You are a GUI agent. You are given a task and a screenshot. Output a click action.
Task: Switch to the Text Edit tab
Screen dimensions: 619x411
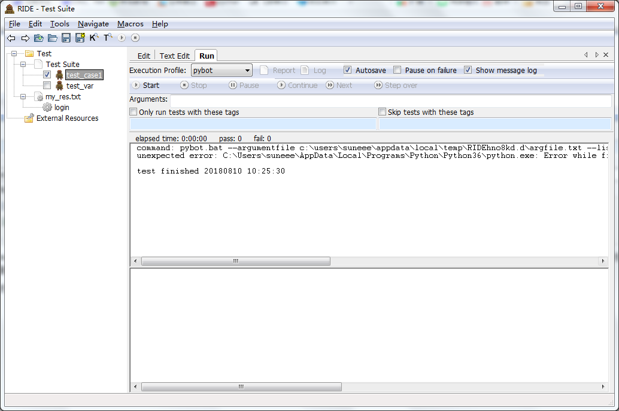[x=174, y=55]
